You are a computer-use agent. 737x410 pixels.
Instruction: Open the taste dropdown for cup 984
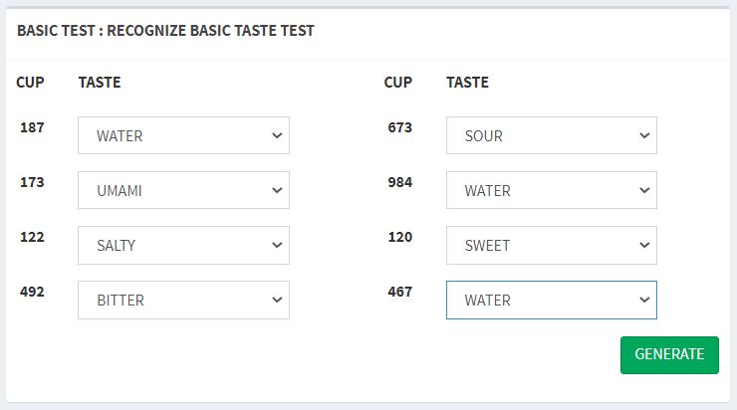click(551, 191)
